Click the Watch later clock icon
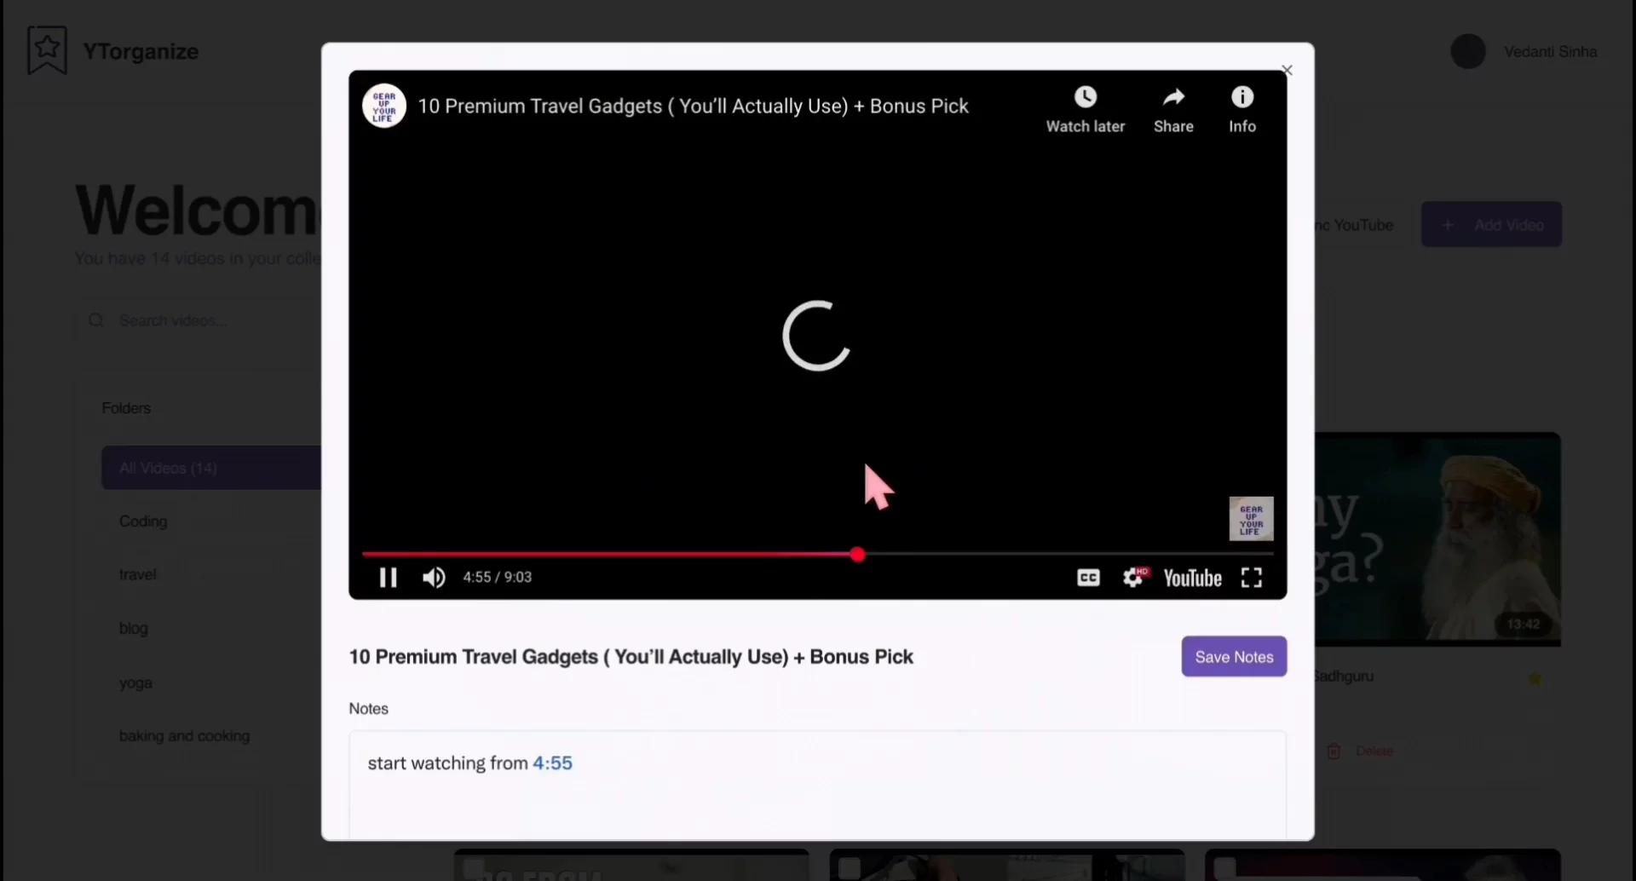The image size is (1636, 881). [1086, 97]
